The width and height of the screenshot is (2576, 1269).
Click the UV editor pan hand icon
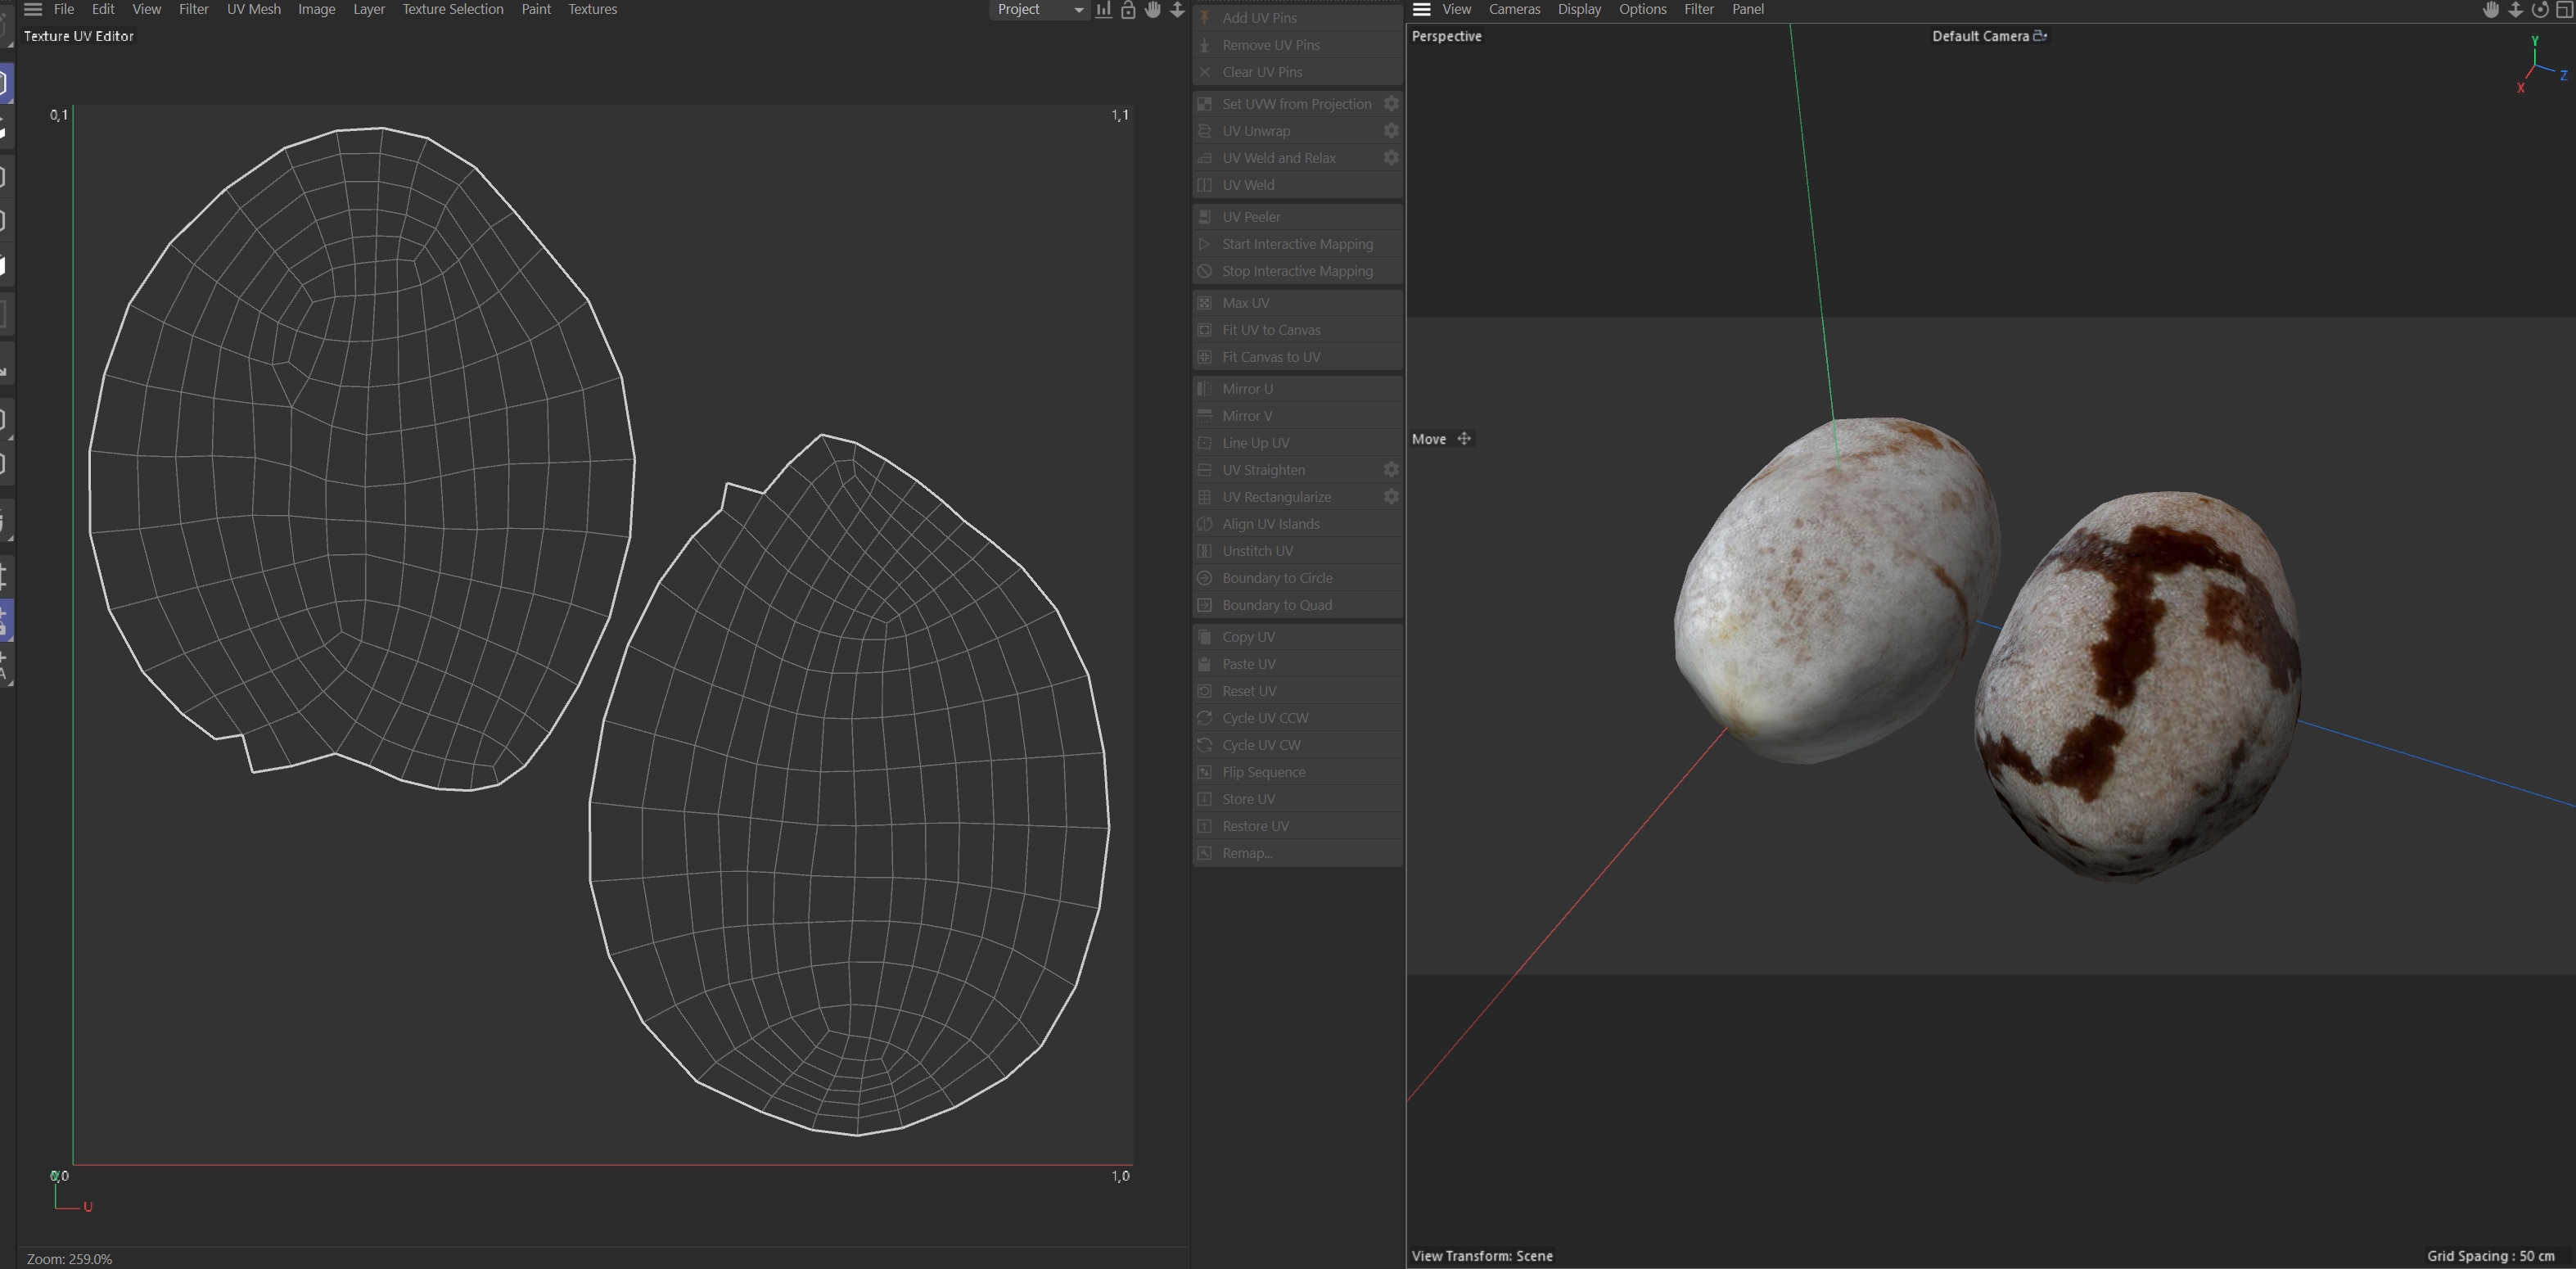click(1153, 10)
